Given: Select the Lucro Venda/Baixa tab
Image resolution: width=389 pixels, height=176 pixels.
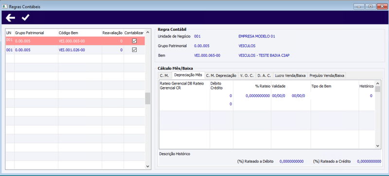Looking at the screenshot, I should 290,75.
